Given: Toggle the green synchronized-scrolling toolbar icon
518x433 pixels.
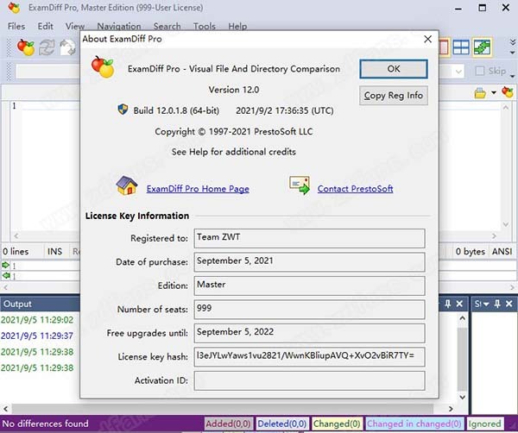Looking at the screenshot, I should [482, 47].
